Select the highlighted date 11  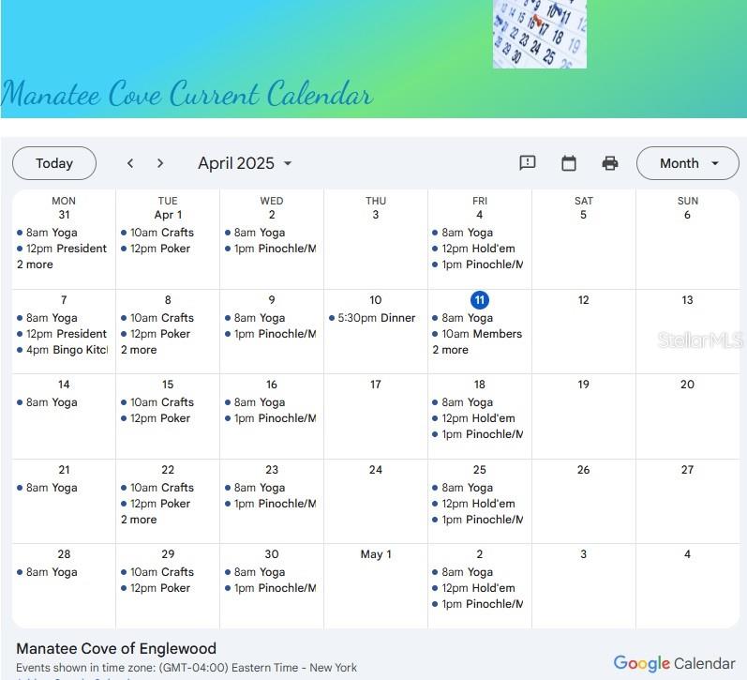[479, 300]
